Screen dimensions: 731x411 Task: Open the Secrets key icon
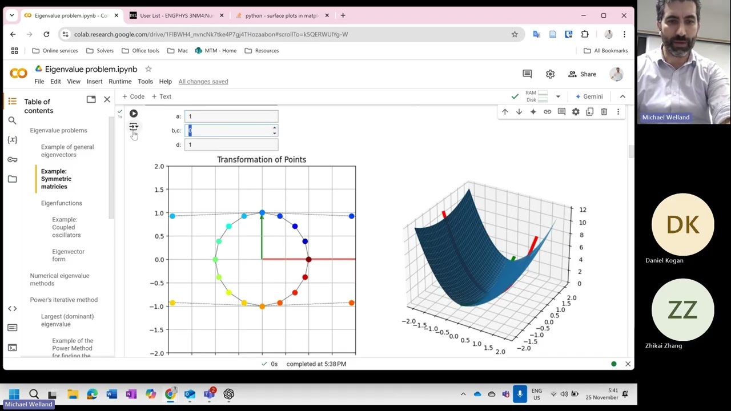tap(12, 159)
